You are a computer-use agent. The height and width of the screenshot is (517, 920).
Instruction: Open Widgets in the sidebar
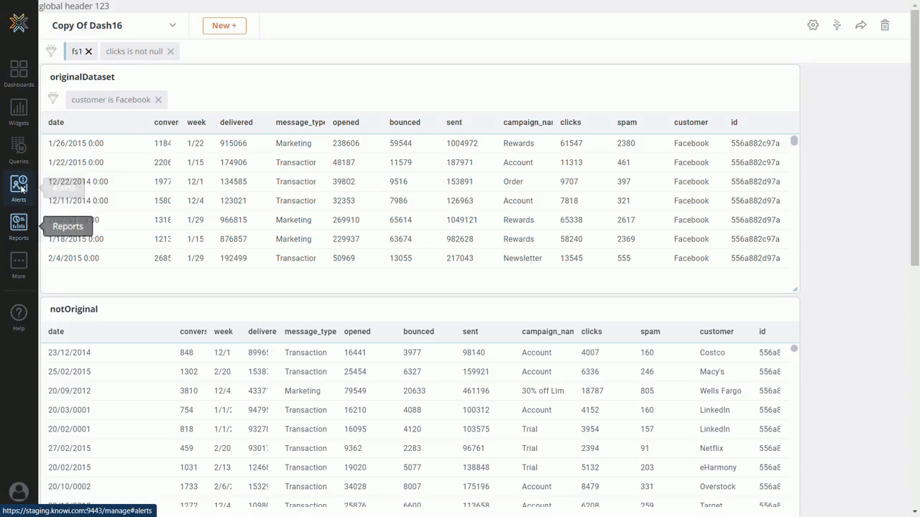(x=19, y=112)
